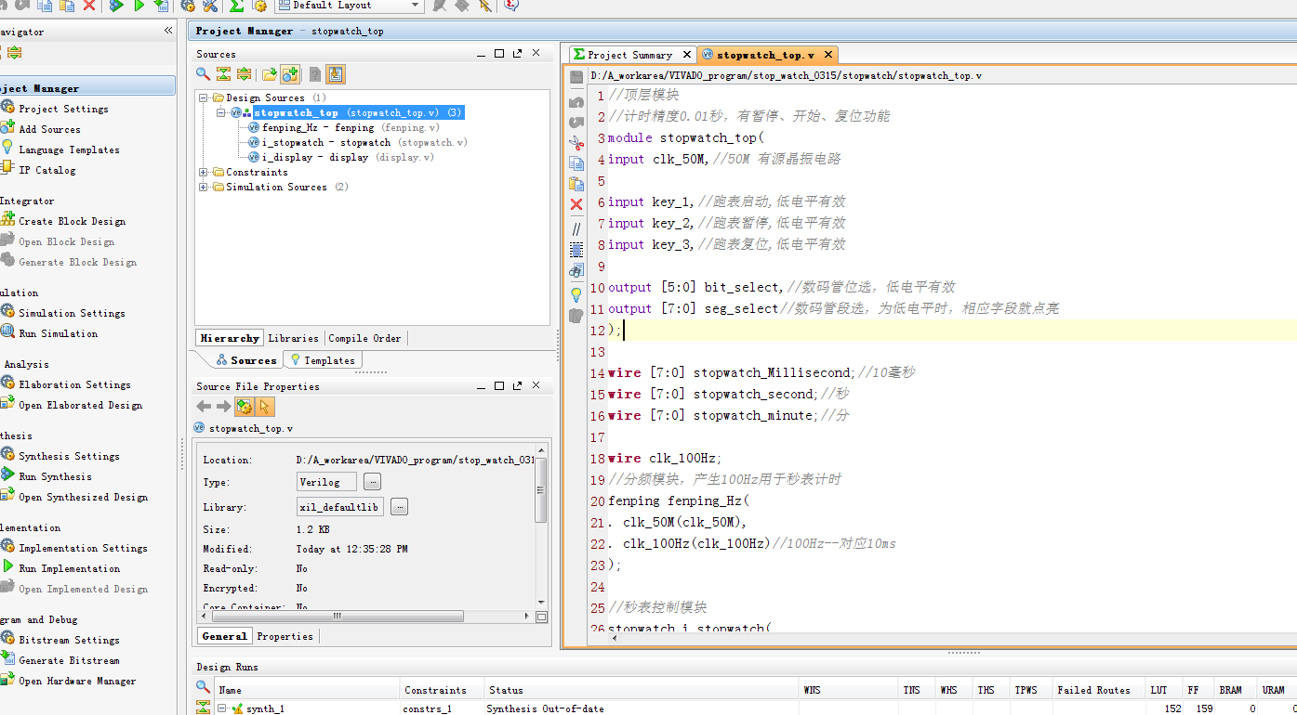
Task: Click Generate Bitstream in Flow Navigator
Action: point(69,660)
